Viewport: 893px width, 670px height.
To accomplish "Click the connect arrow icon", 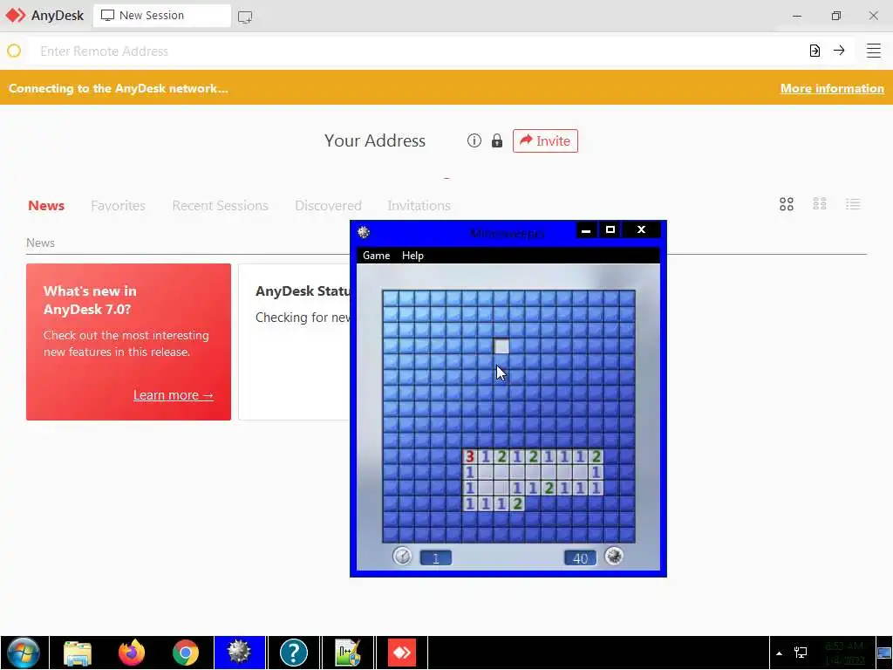I will (x=839, y=51).
